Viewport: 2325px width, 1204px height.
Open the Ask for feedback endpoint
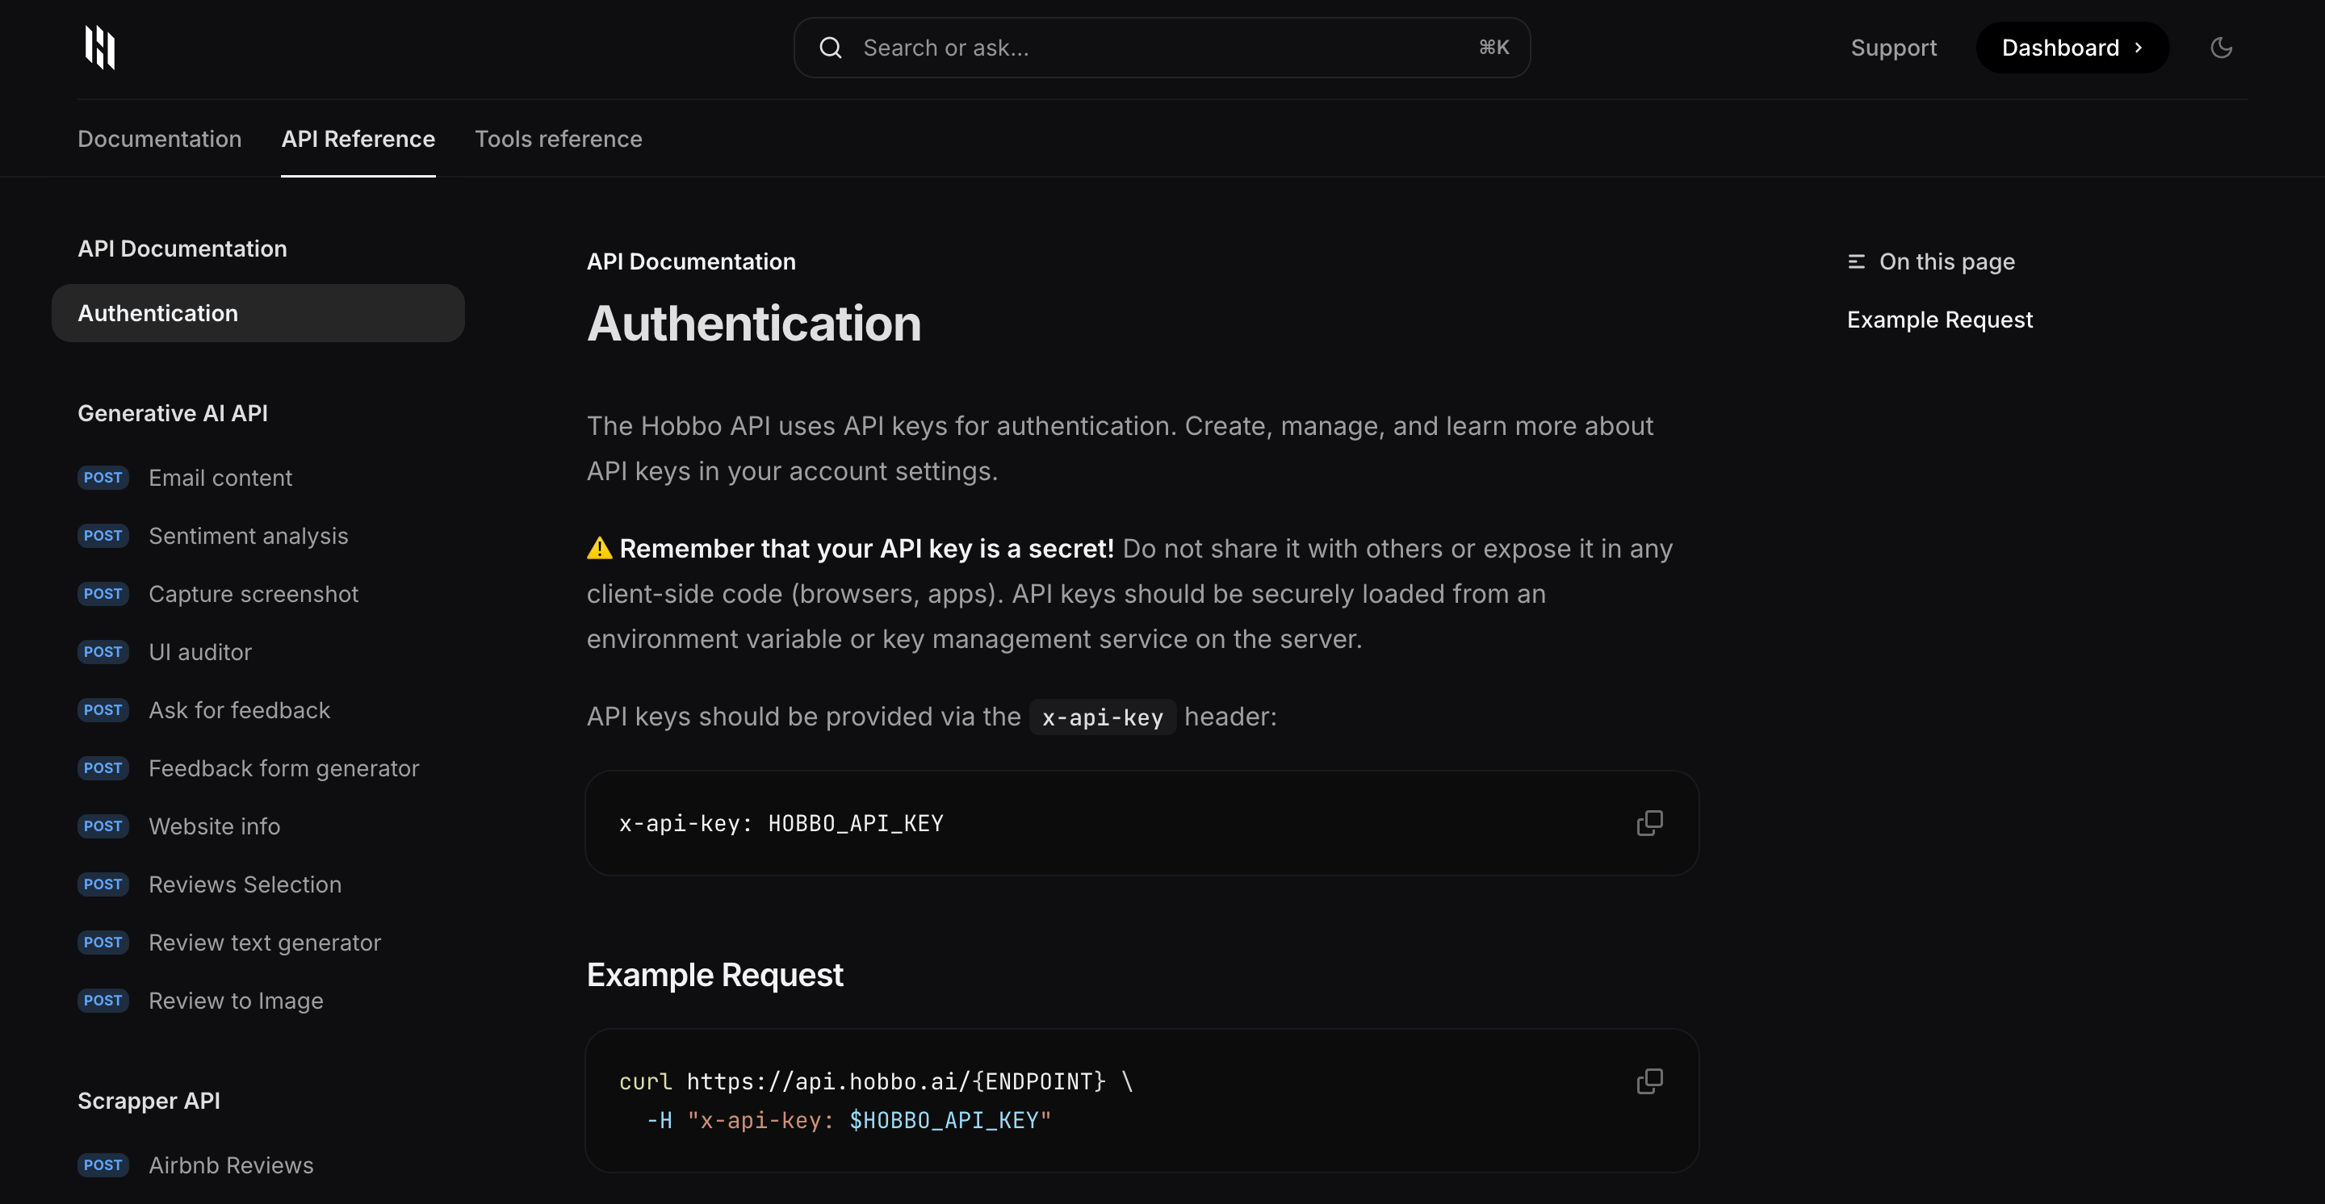238,710
